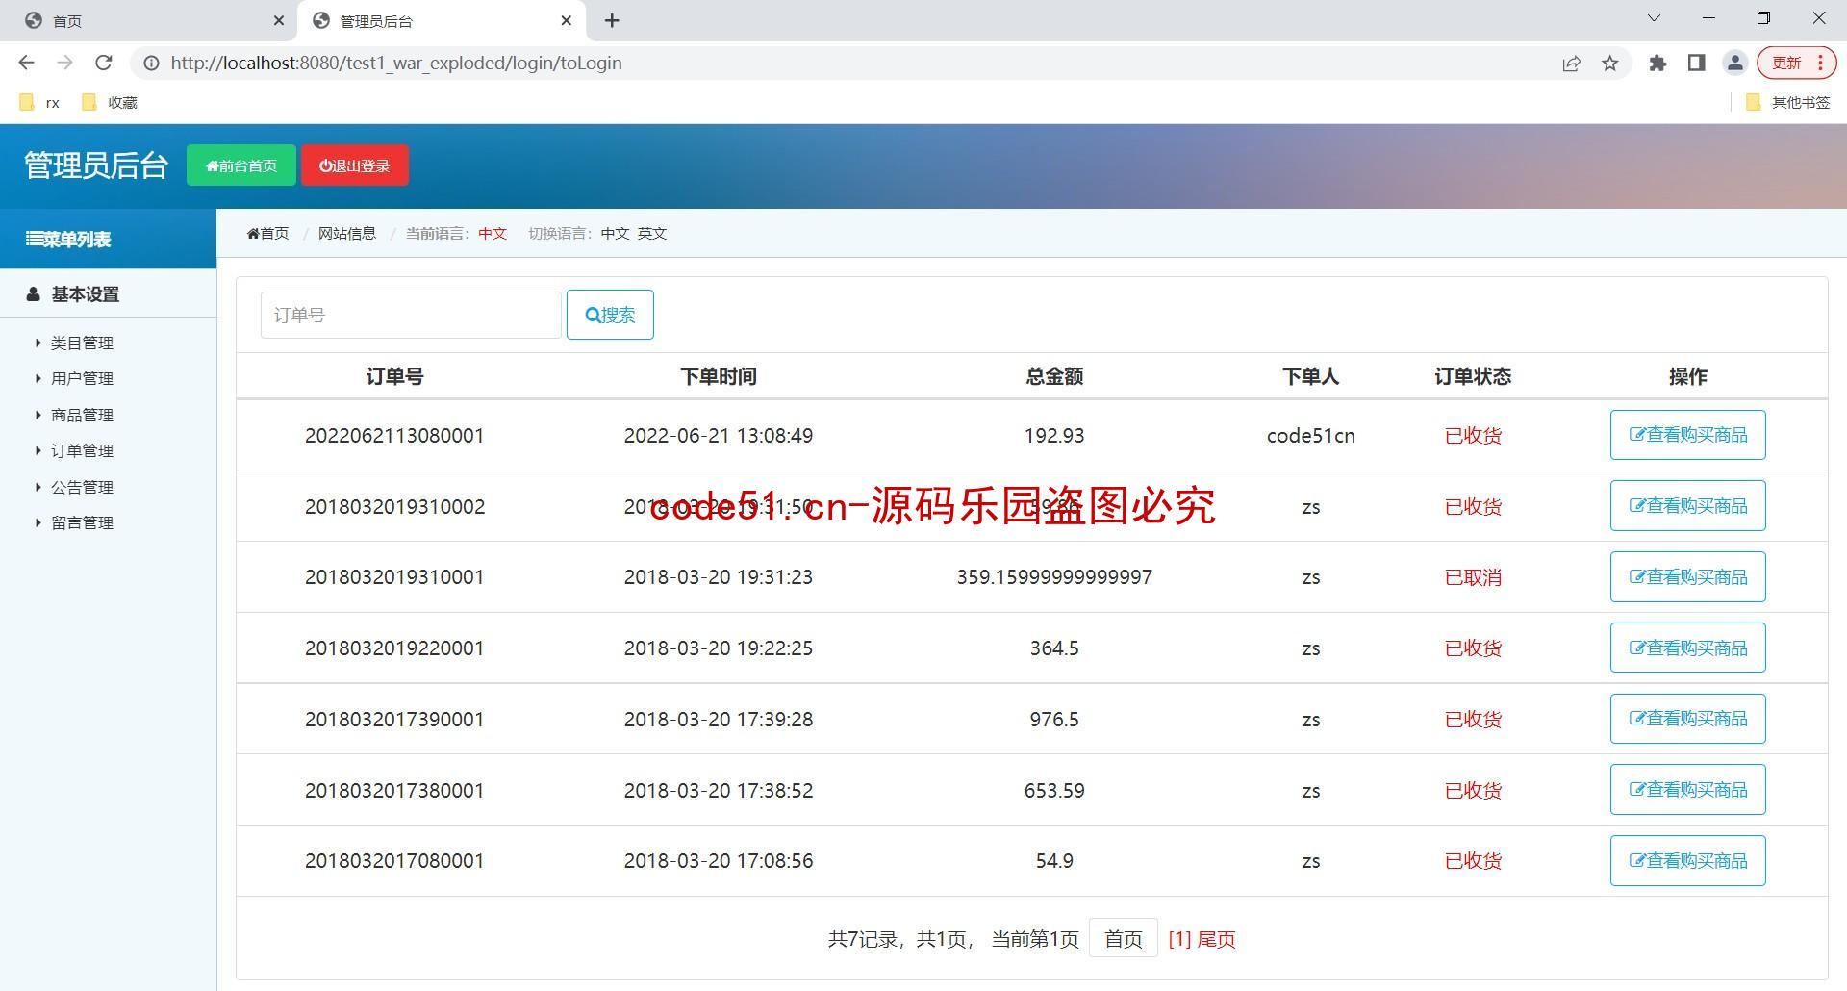Open the 收藏 bookmarks folder
This screenshot has width=1847, height=991.
(x=110, y=102)
